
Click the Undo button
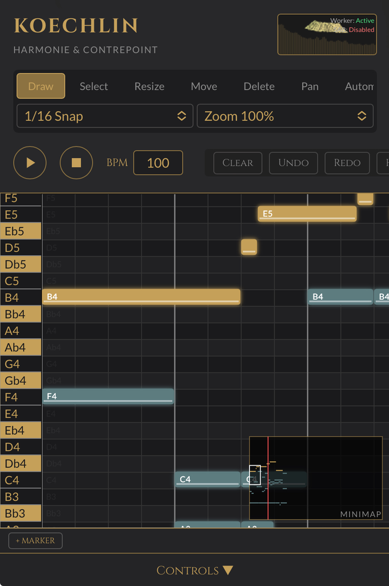[293, 163]
